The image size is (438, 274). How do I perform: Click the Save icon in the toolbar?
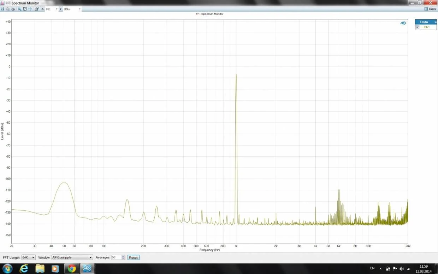[x=2, y=9]
